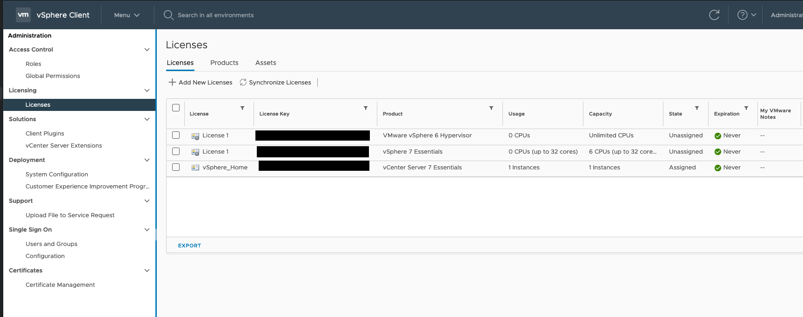Click the license icon in the vSphere_Home row
Screen dimensions: 803x317
coord(195,168)
